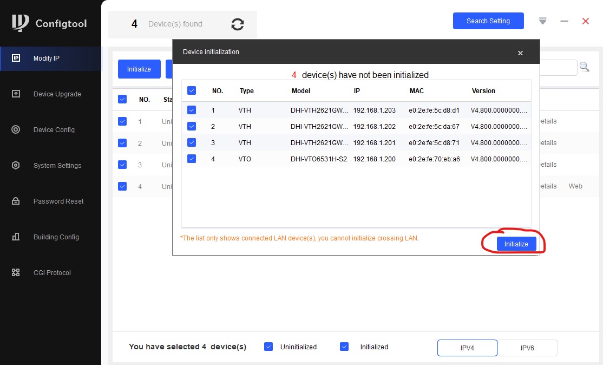
Task: Uncheck the VTO device 192.168.1.200 row
Action: coord(192,159)
